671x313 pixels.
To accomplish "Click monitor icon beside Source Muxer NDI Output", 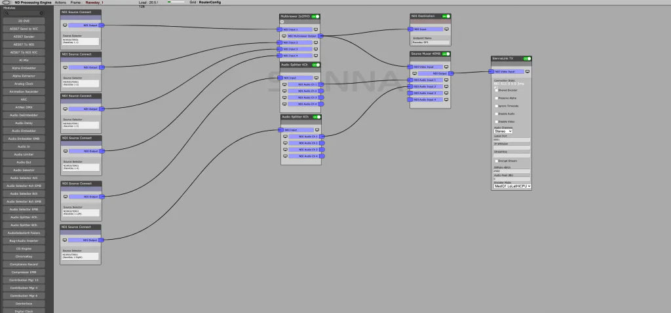I will [x=414, y=73].
